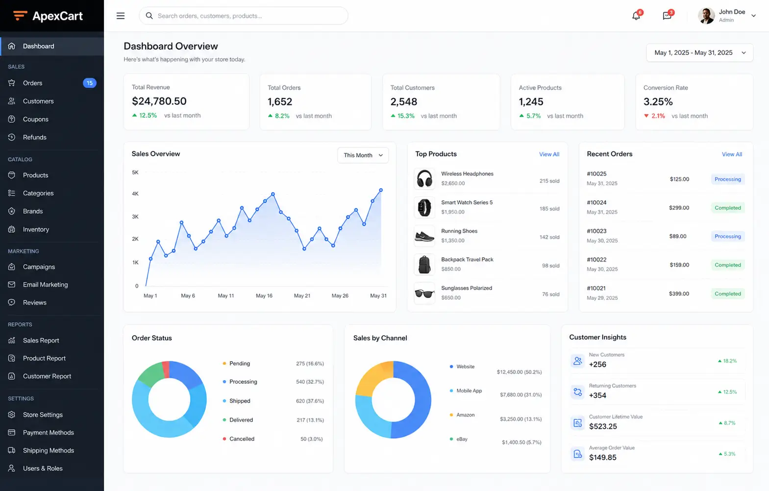Click the $399.00 order amount

(x=679, y=294)
